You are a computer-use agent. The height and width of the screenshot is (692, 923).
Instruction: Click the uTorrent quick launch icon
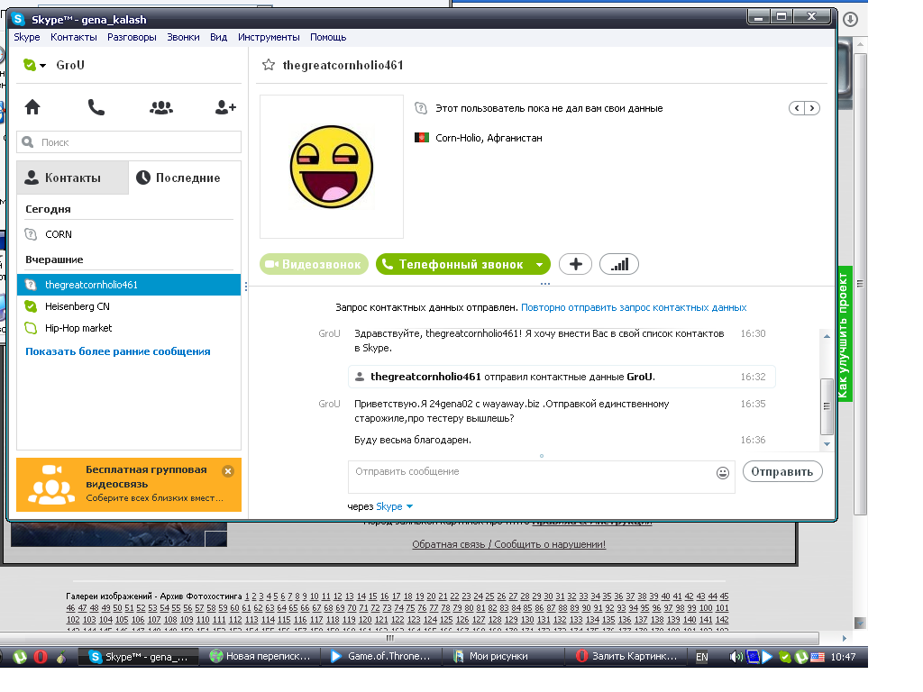point(20,656)
